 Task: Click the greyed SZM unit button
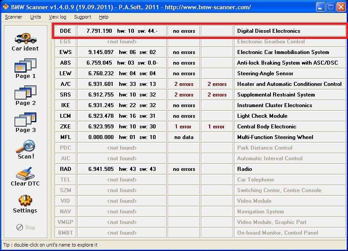click(66, 190)
